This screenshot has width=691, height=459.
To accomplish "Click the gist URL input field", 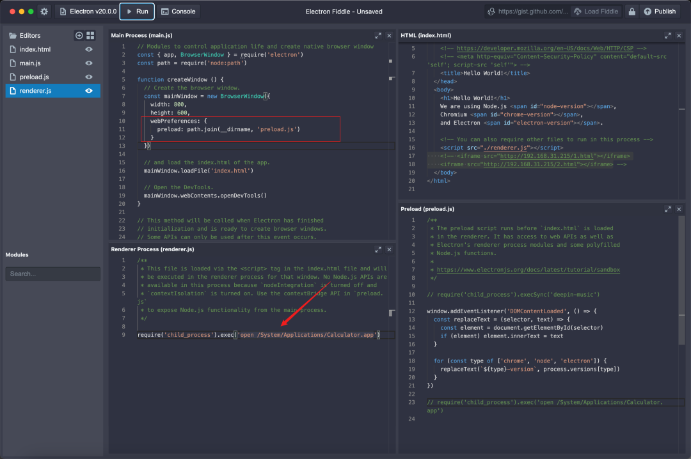I will tap(527, 12).
